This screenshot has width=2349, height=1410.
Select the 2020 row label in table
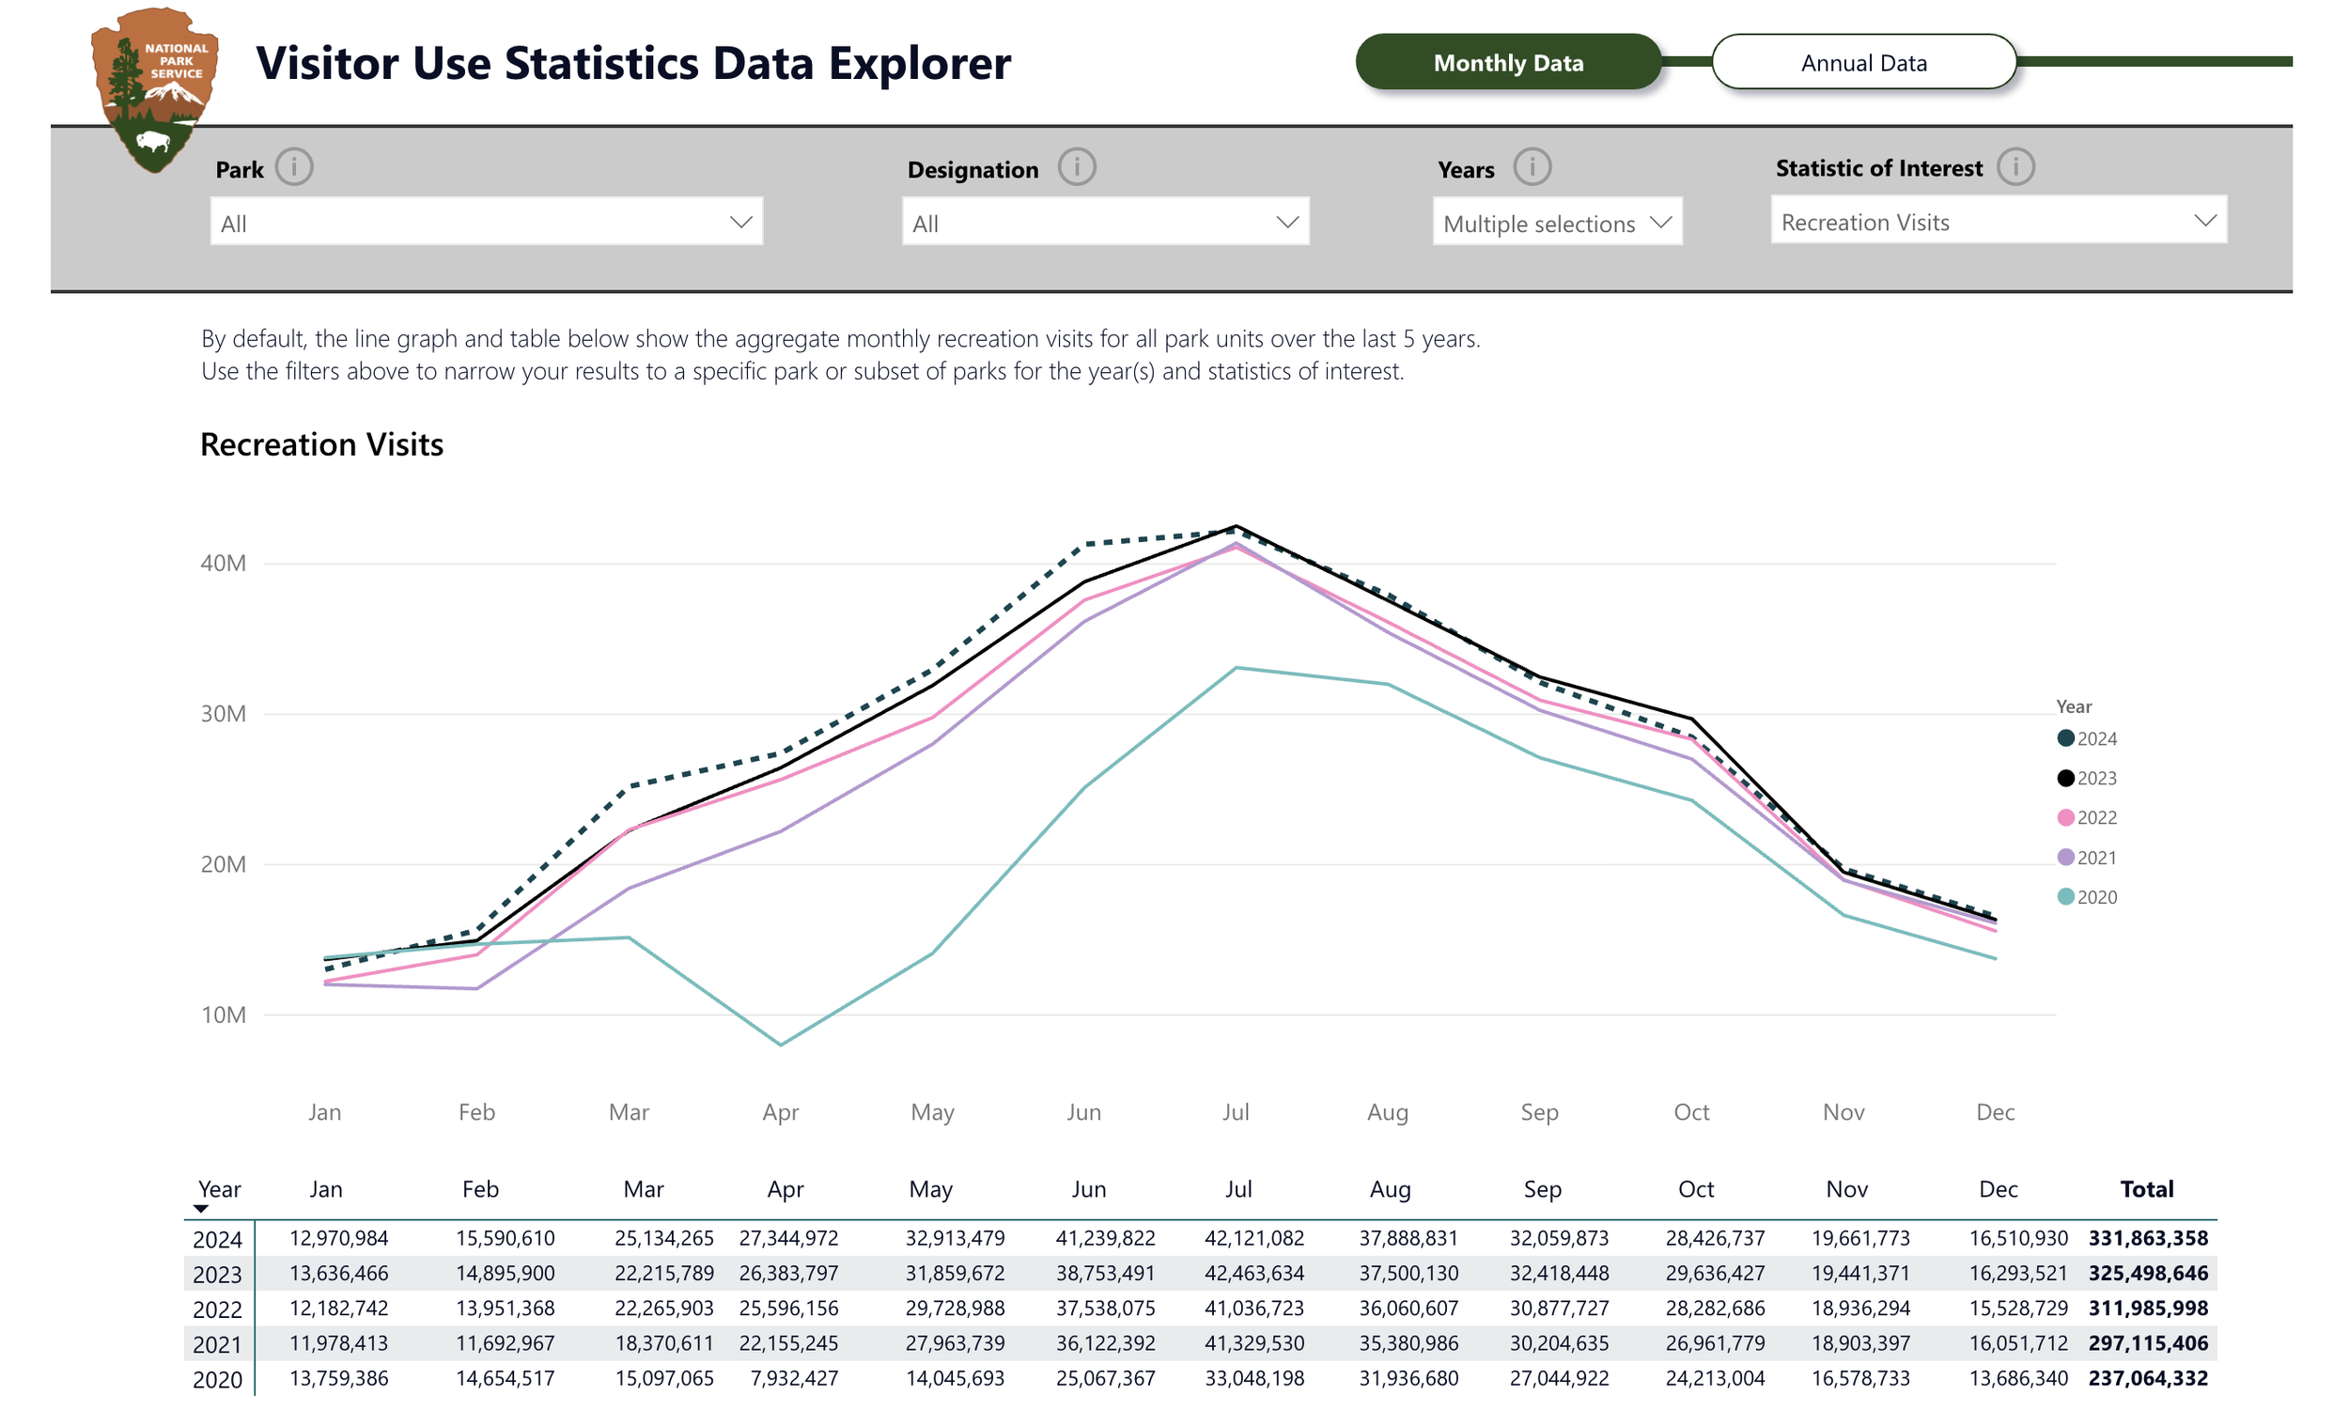point(218,1380)
